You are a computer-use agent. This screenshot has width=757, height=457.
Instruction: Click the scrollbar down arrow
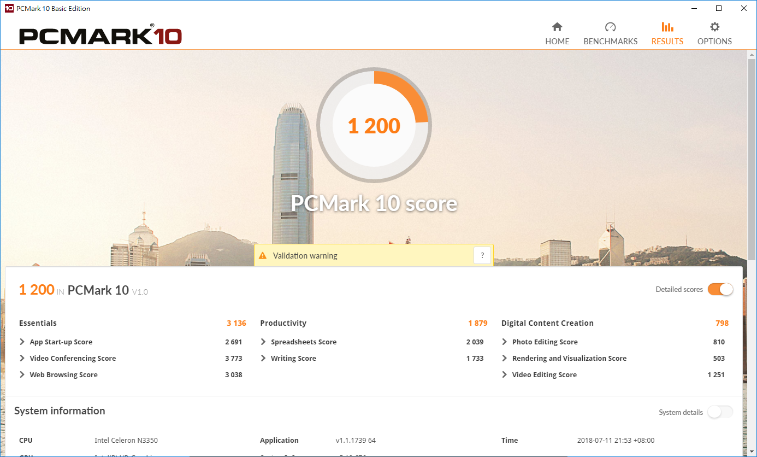(x=752, y=452)
